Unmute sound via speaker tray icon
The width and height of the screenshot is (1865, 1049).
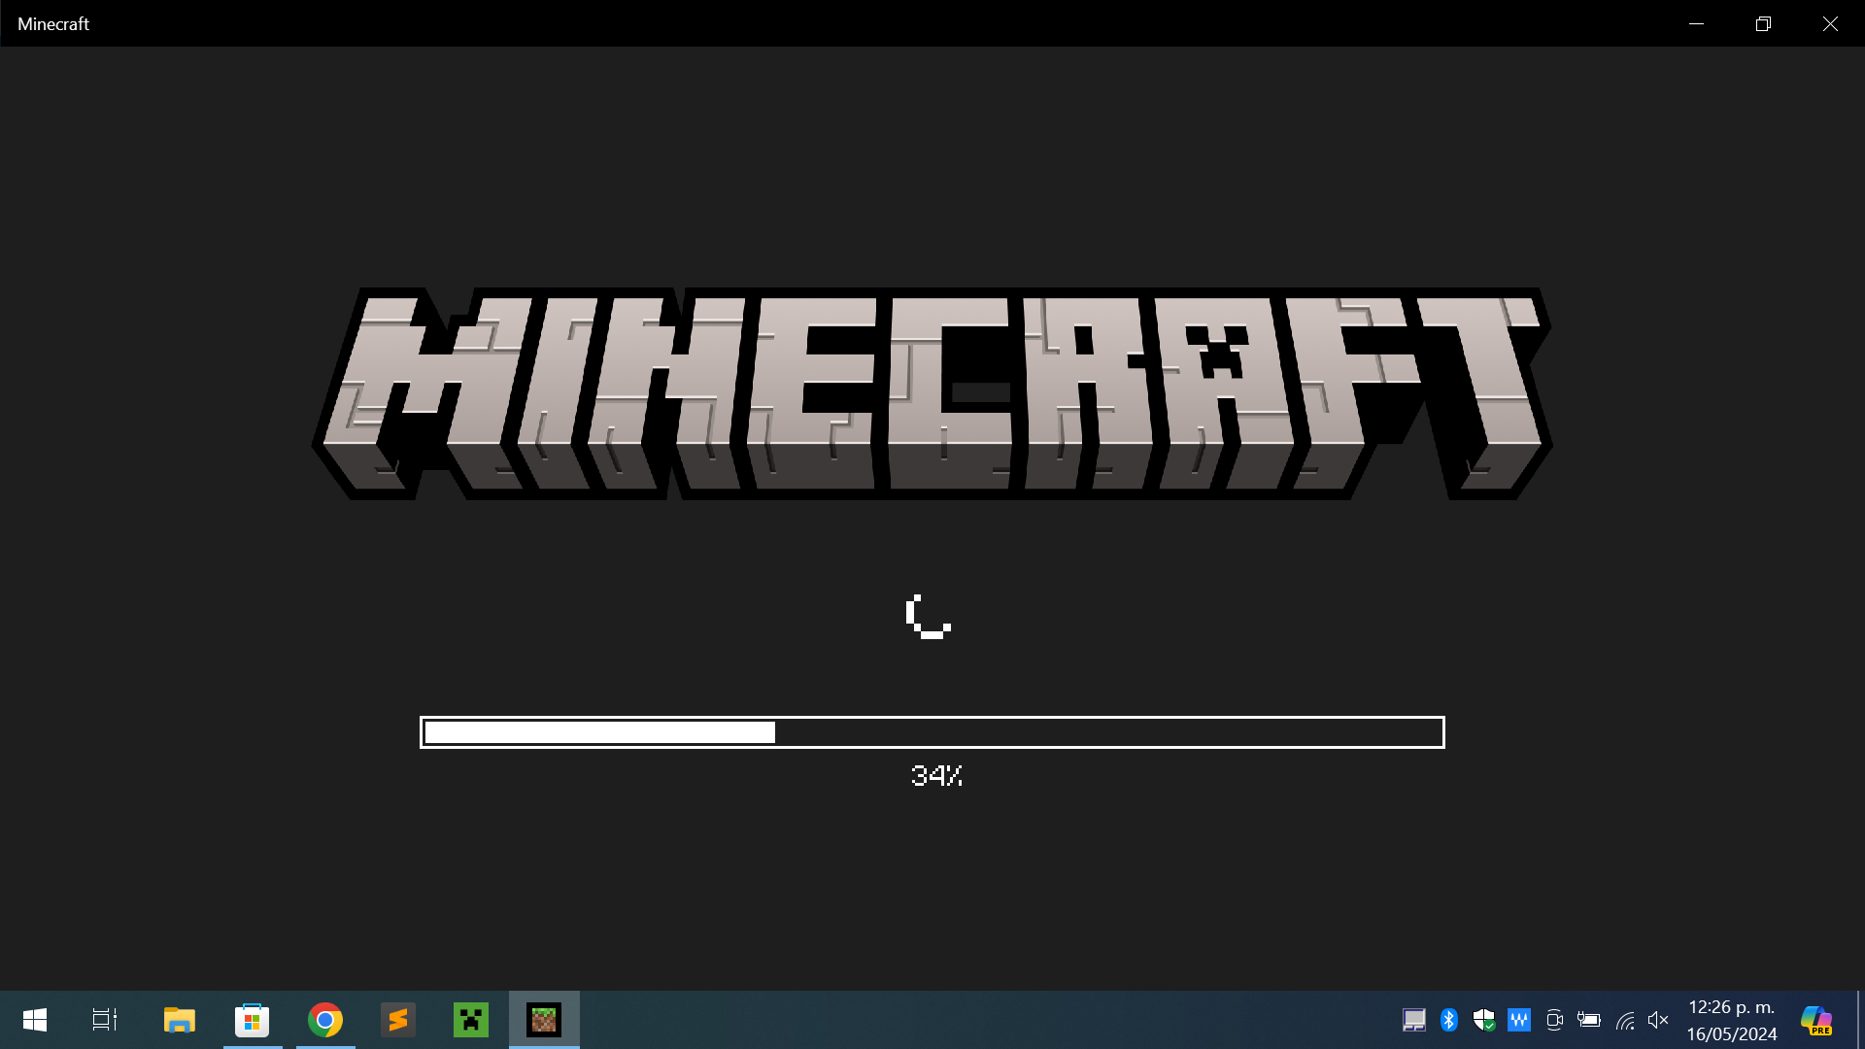1658,1020
